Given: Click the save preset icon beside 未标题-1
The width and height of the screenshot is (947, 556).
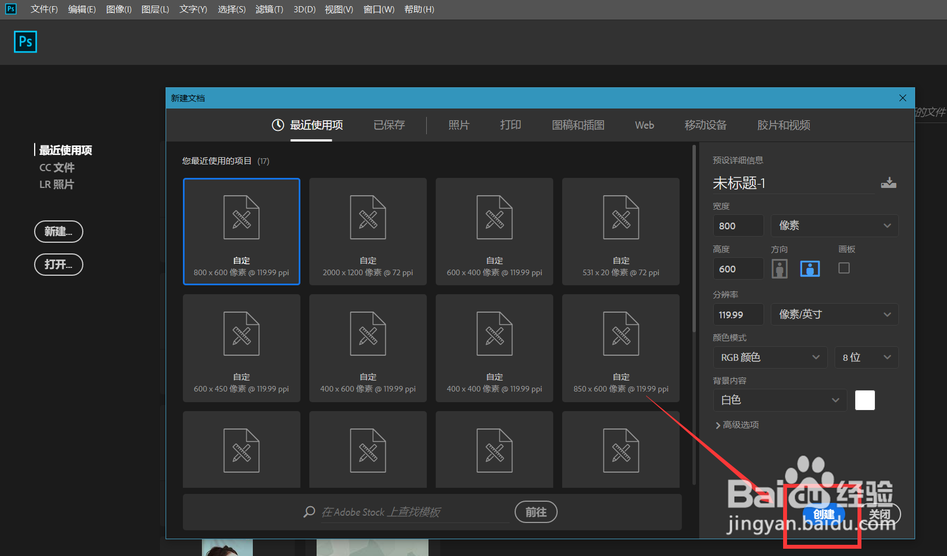Looking at the screenshot, I should coord(888,183).
